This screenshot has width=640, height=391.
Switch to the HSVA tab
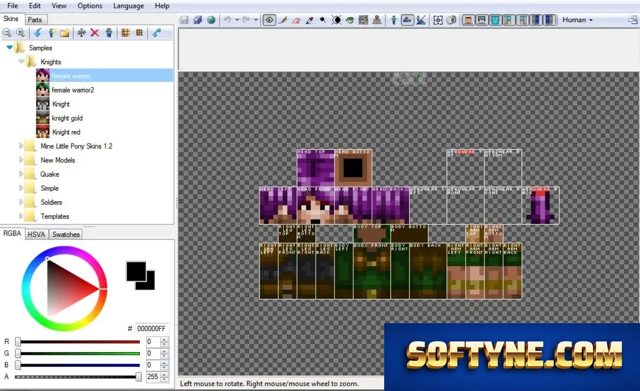[36, 234]
